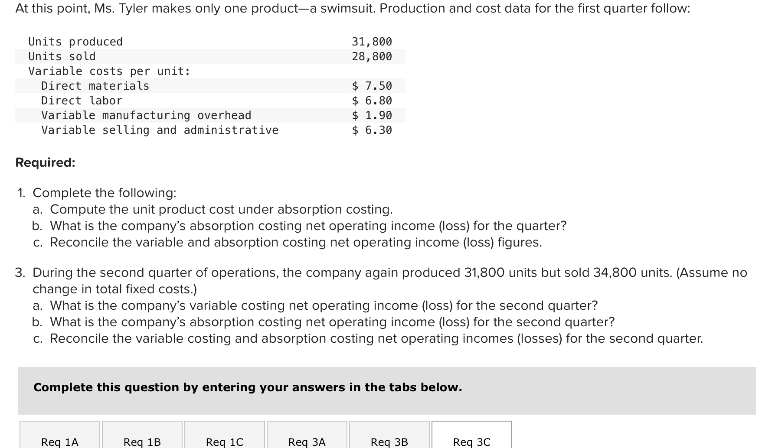Screen dimensions: 762x448
Task: Click the $ 6.30 selling cost value
Action: click(372, 130)
